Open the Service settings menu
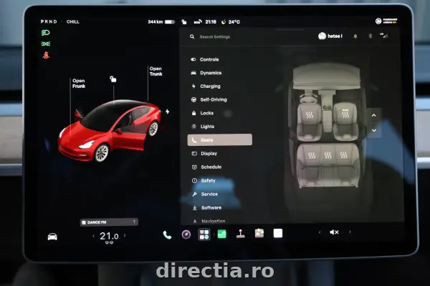 (x=205, y=194)
